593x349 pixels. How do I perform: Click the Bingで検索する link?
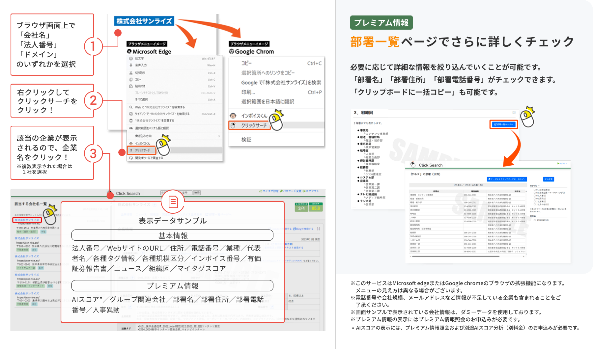pos(303,229)
